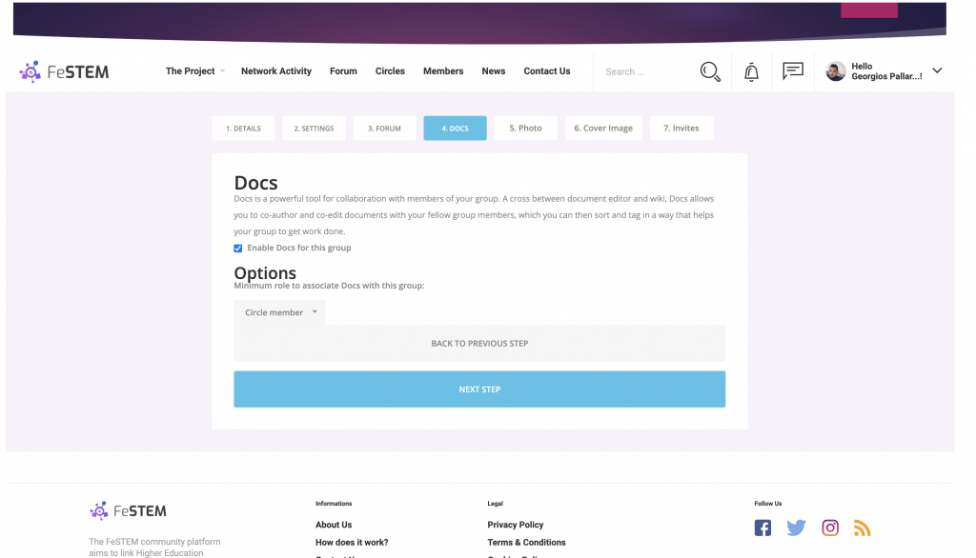Open the Twitter bird icon

(796, 528)
